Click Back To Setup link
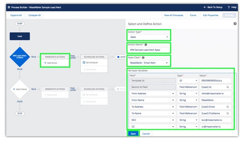This screenshot has height=142, width=244. [213, 7]
